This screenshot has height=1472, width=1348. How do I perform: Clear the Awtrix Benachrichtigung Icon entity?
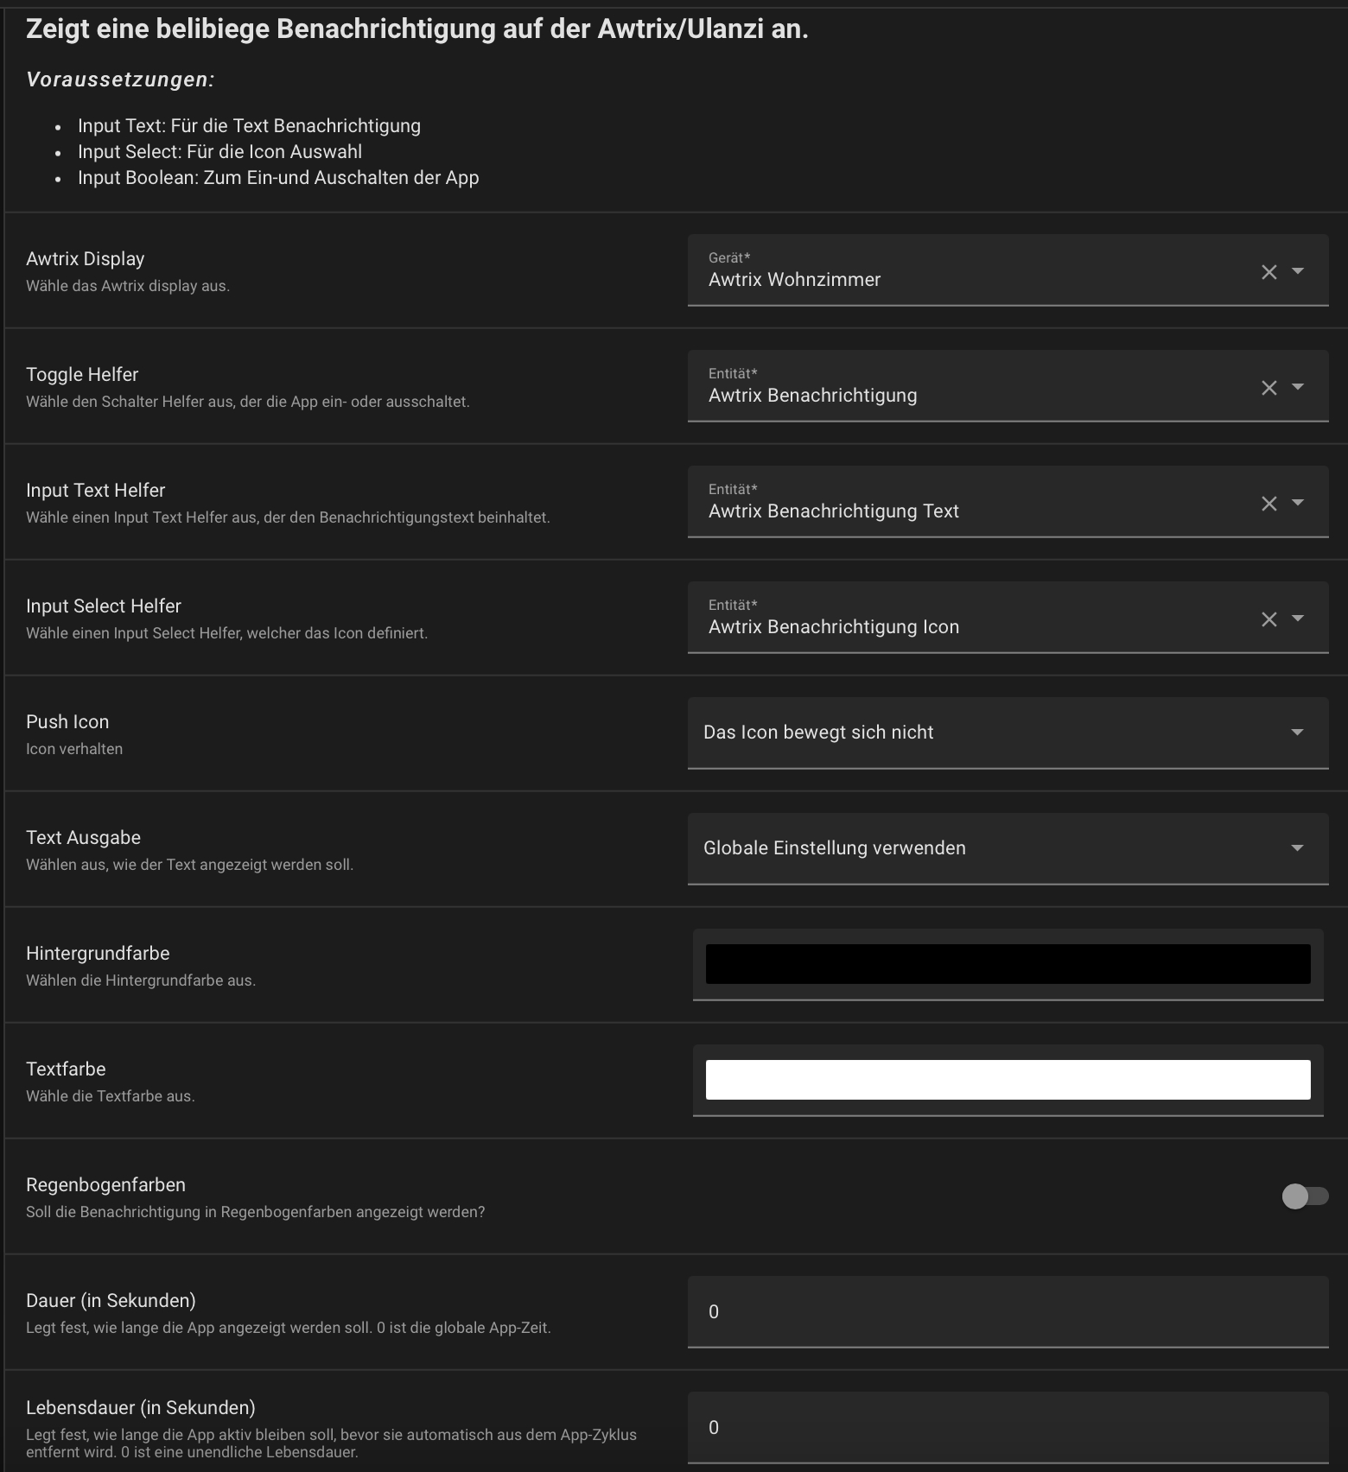(1269, 619)
